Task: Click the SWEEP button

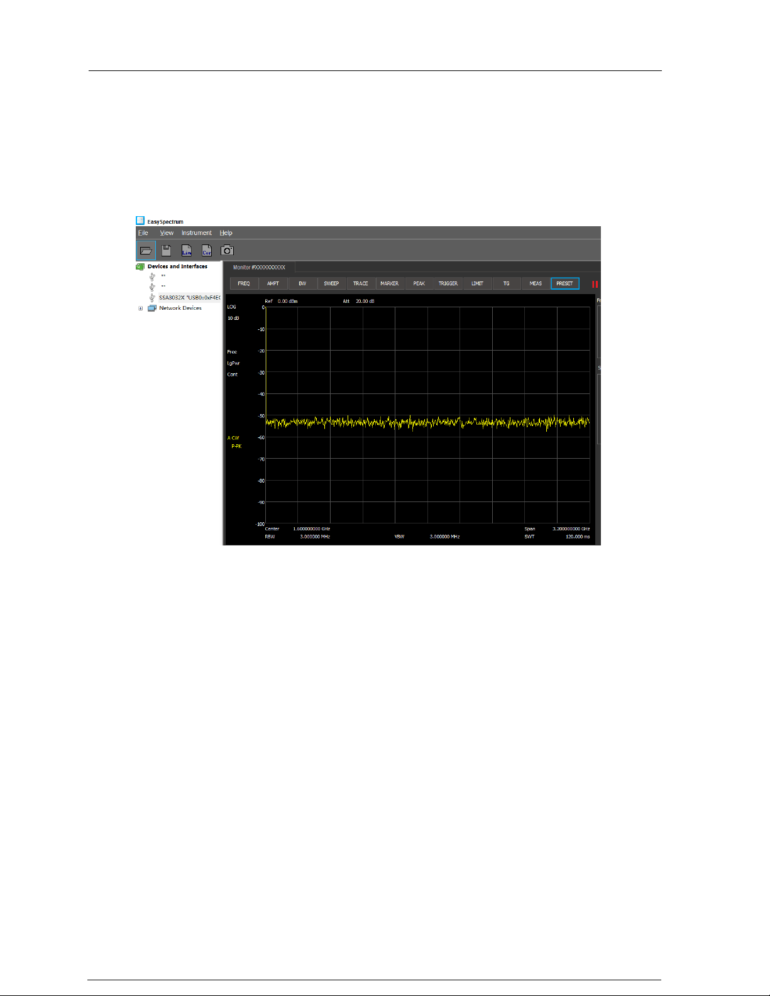Action: point(331,283)
